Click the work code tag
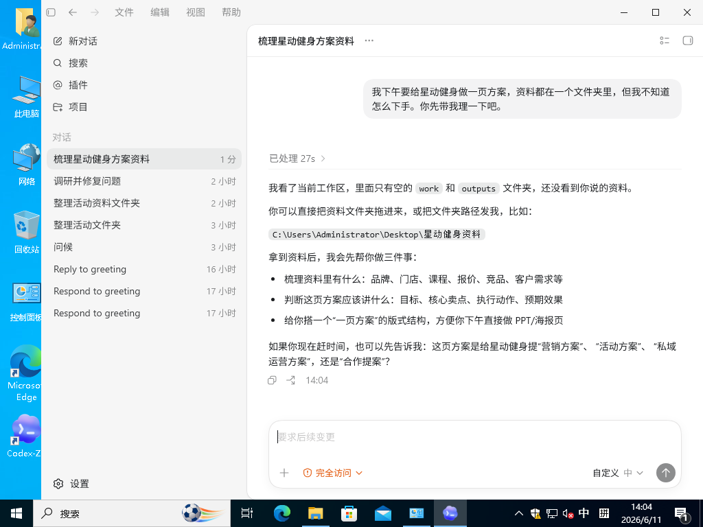 point(428,189)
